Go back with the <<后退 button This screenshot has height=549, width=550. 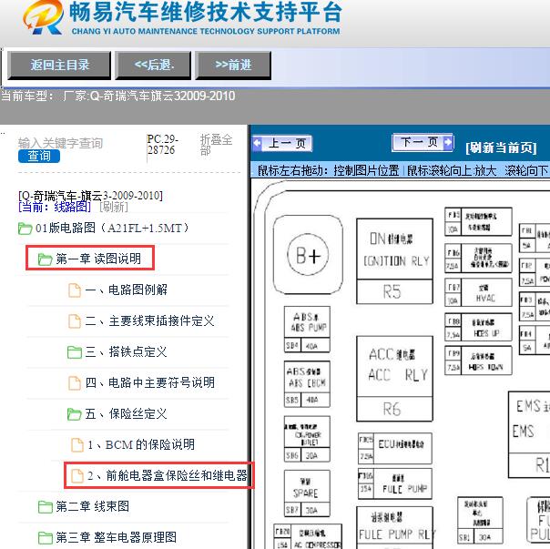tap(154, 65)
